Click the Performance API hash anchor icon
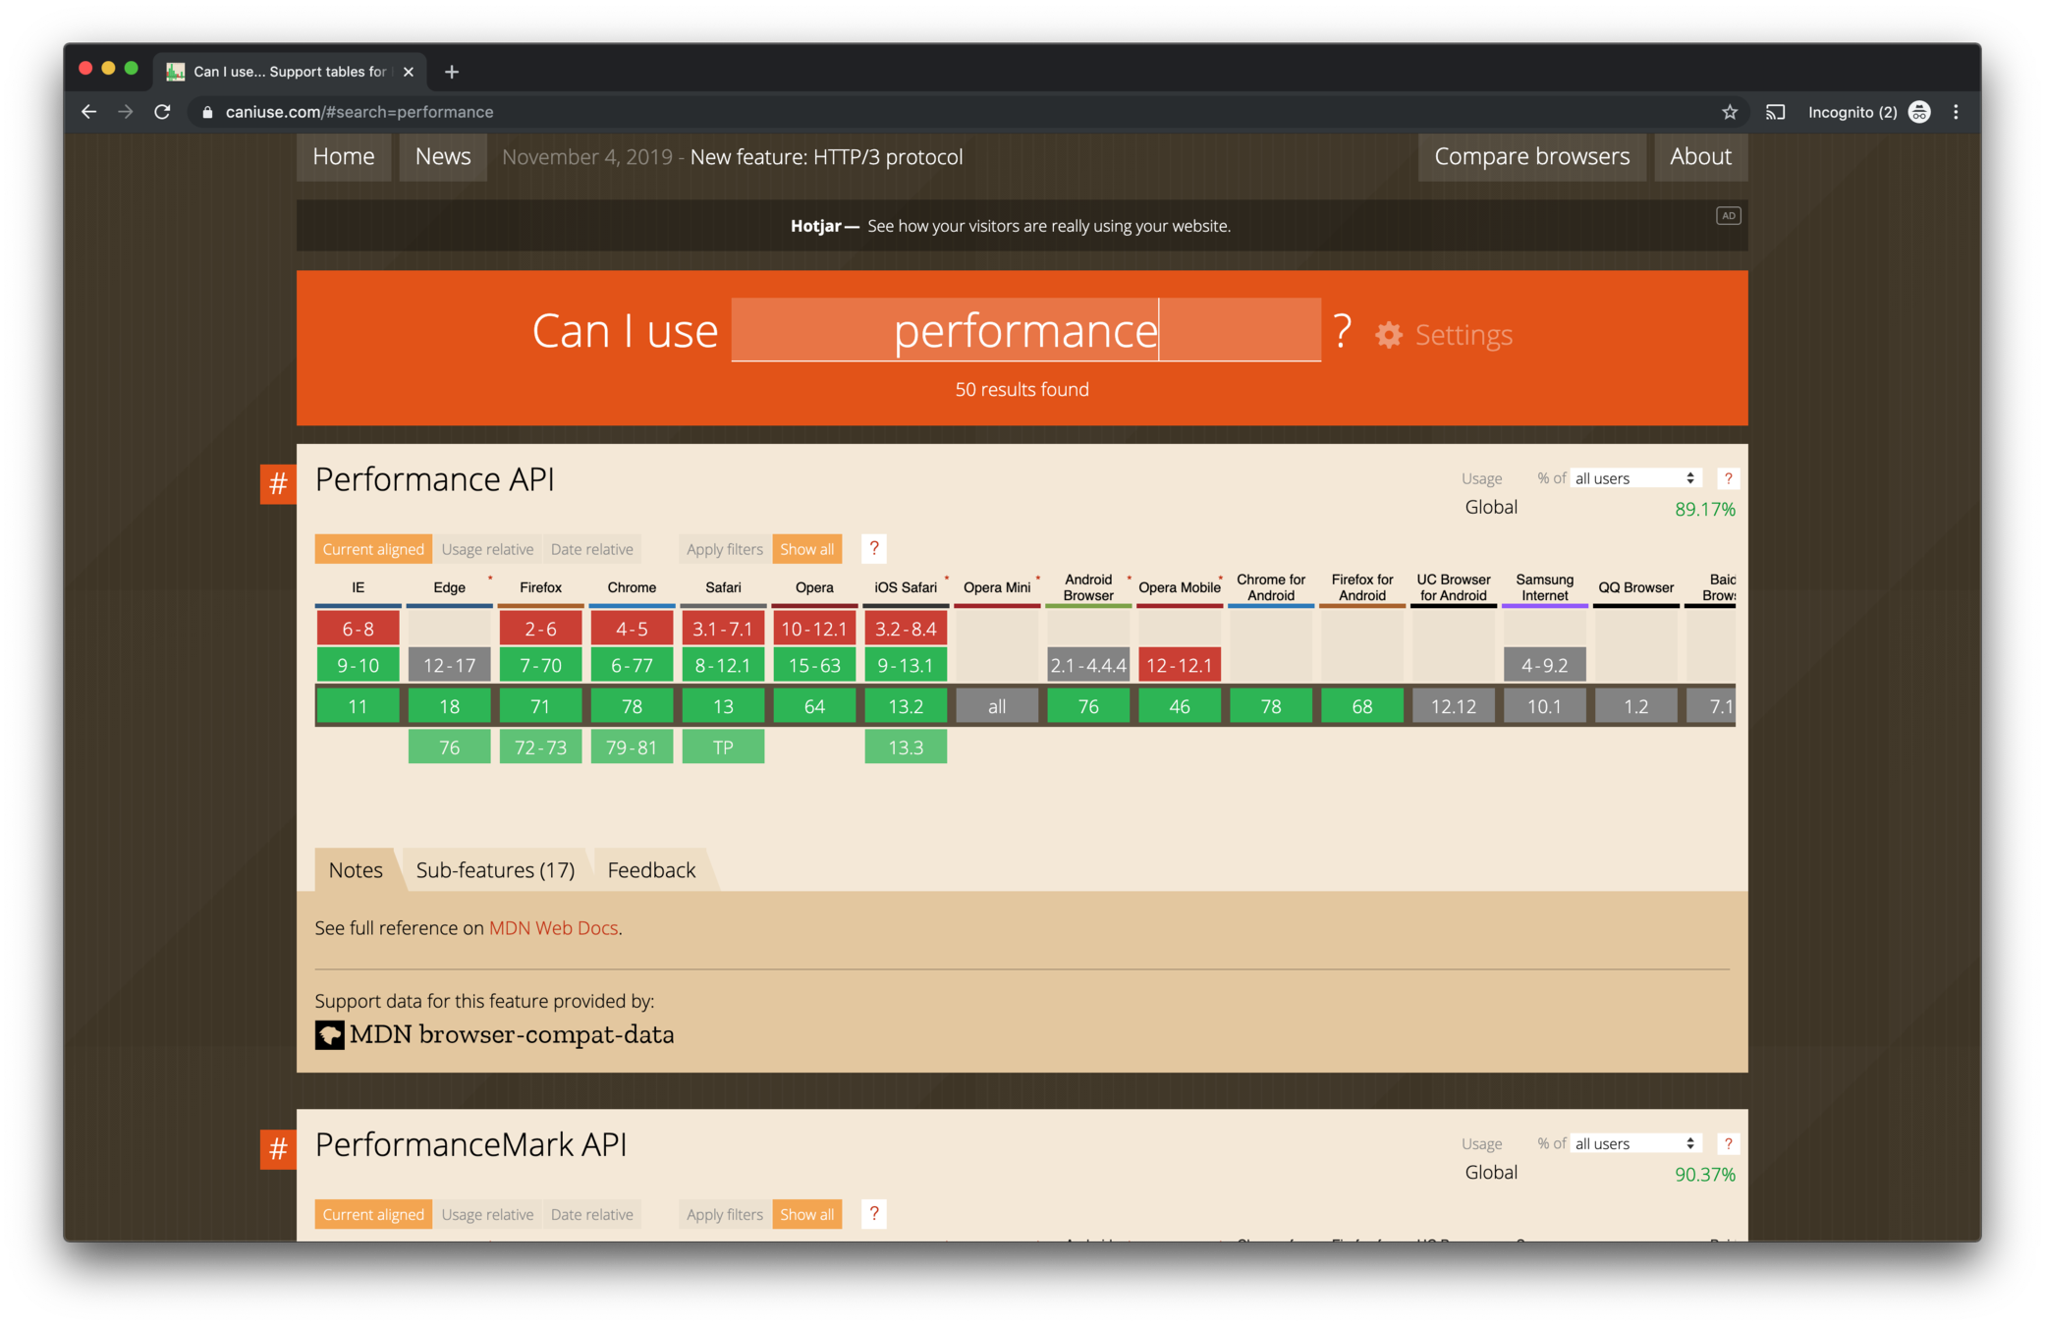This screenshot has width=2045, height=1326. pos(278,483)
